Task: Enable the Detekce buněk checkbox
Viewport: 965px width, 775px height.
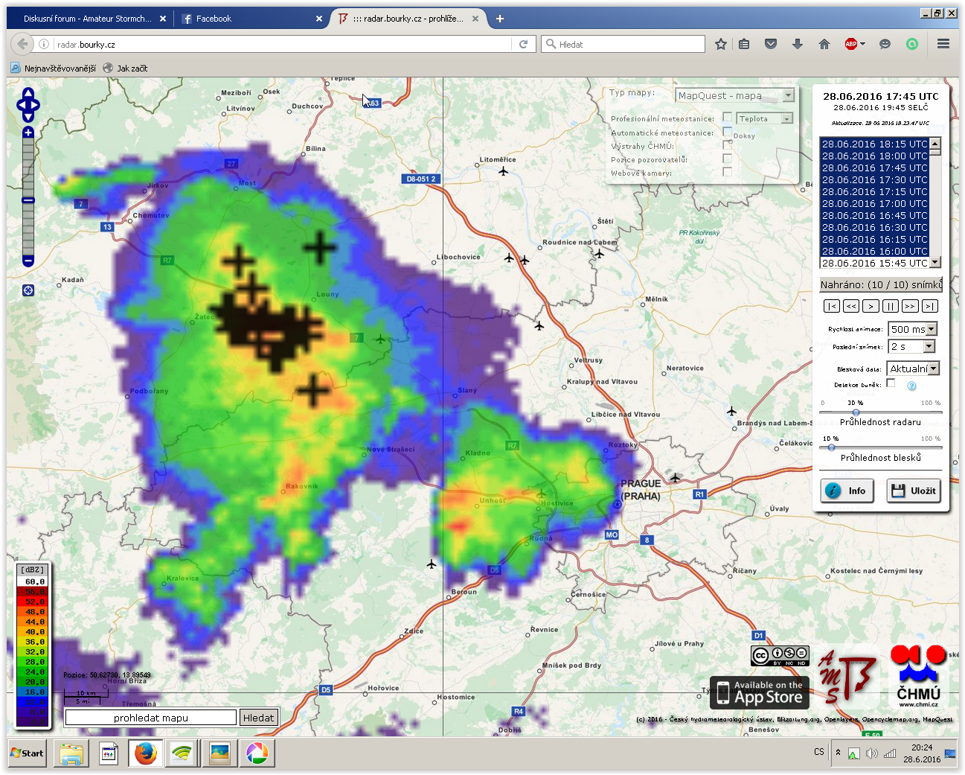Action: (891, 383)
